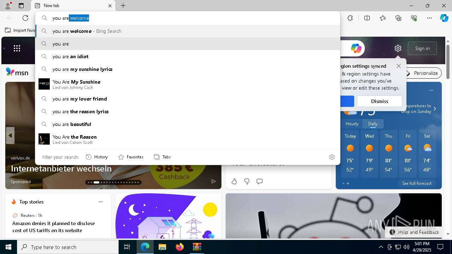Select 'you are my sunshine lyrics' suggestion
This screenshot has width=452, height=254.
coord(188,69)
